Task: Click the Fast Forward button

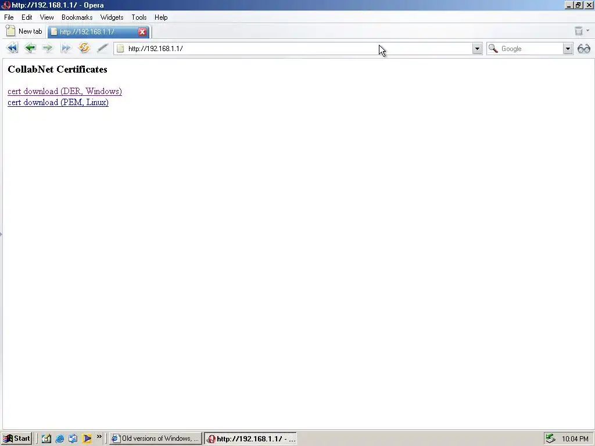Action: point(66,48)
